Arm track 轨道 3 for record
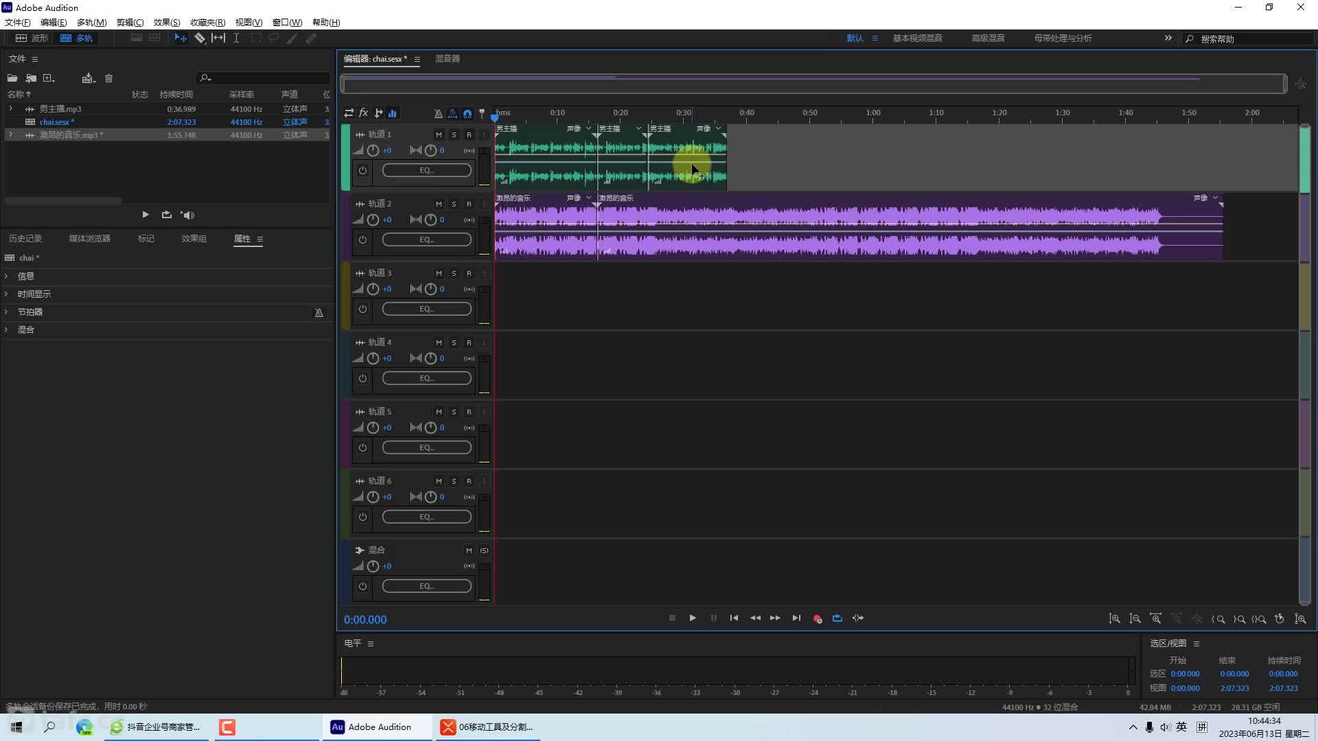Screen dimensions: 1318x741 pos(469,274)
